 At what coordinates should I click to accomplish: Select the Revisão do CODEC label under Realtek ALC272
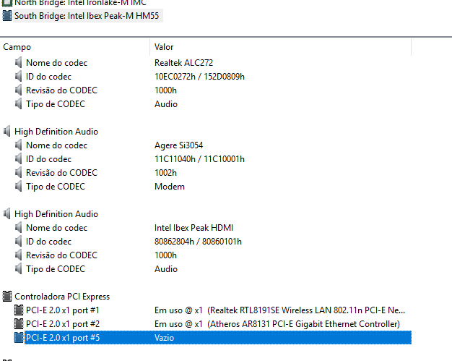61,90
